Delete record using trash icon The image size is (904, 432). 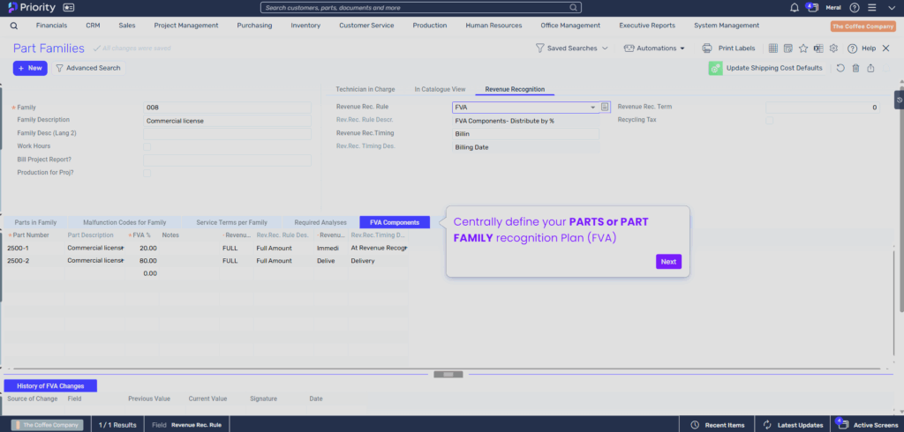[855, 68]
